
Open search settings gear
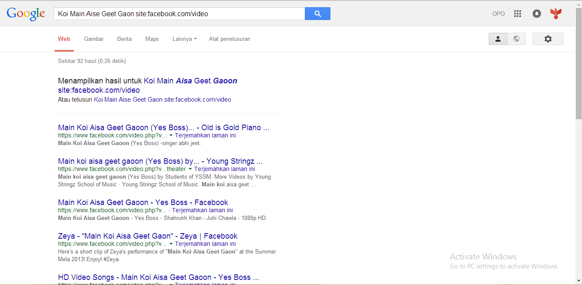[x=548, y=39]
